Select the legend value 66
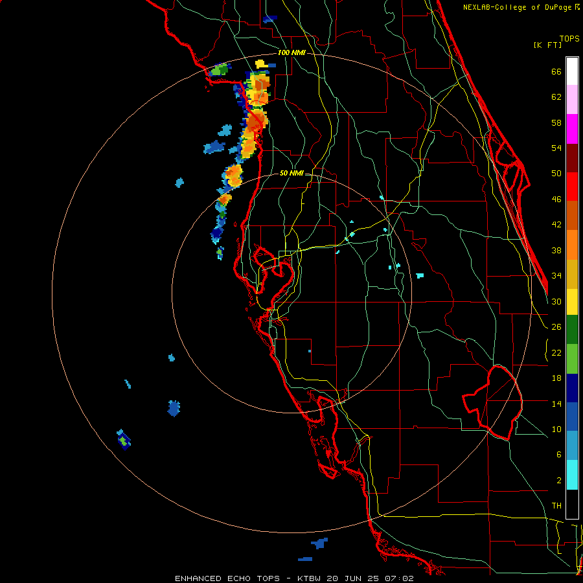This screenshot has height=583, width=583. [x=556, y=72]
